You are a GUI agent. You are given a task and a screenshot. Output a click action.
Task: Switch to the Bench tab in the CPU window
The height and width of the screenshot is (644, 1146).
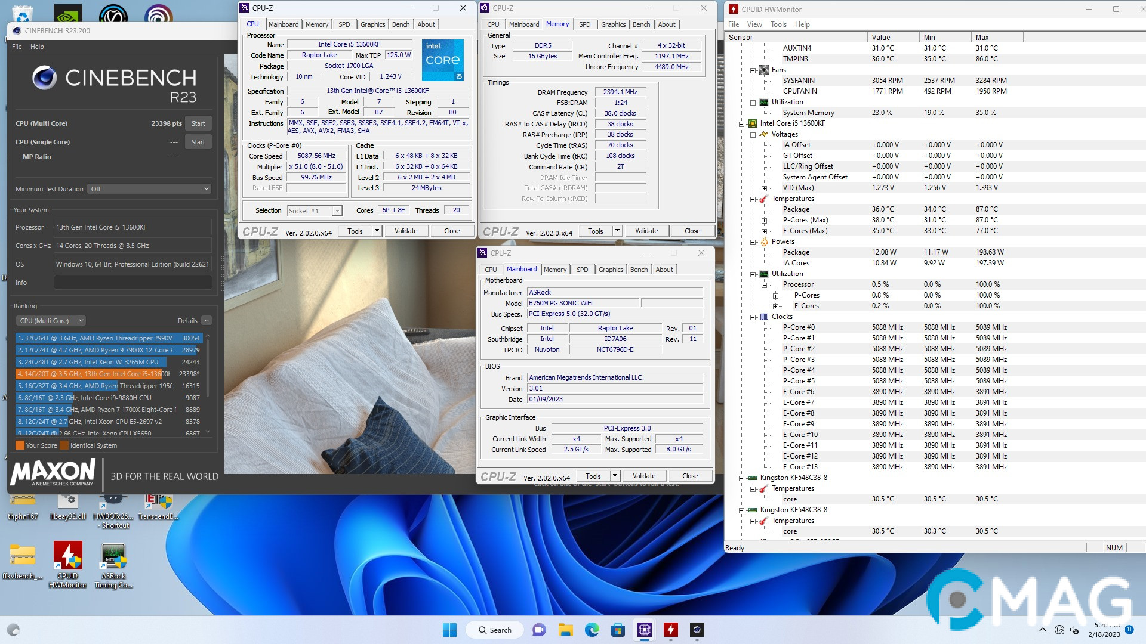coord(401,24)
